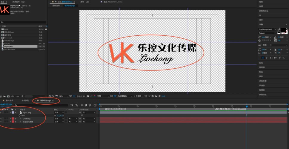289x149 pixels.
Task: Toggle preserve transparency box for logo1.png layer
Action: click(66, 112)
